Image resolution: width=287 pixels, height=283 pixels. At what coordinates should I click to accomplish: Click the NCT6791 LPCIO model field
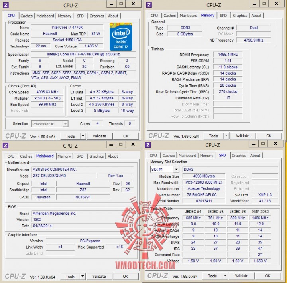point(83,197)
